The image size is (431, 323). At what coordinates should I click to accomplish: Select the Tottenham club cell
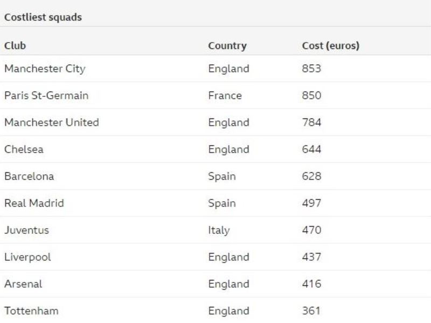coord(31,311)
